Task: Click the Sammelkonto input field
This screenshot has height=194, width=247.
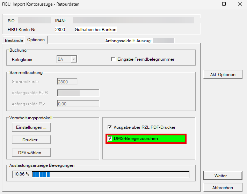Action: coord(67,82)
